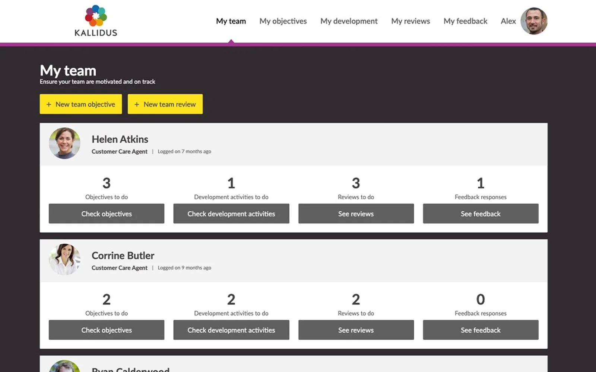Image resolution: width=596 pixels, height=372 pixels.
Task: Check development activities for Helen Atkins
Action: coord(231,214)
